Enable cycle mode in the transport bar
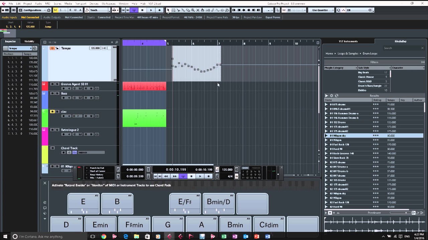Screen dimensions: 428x240 [x=183, y=176]
